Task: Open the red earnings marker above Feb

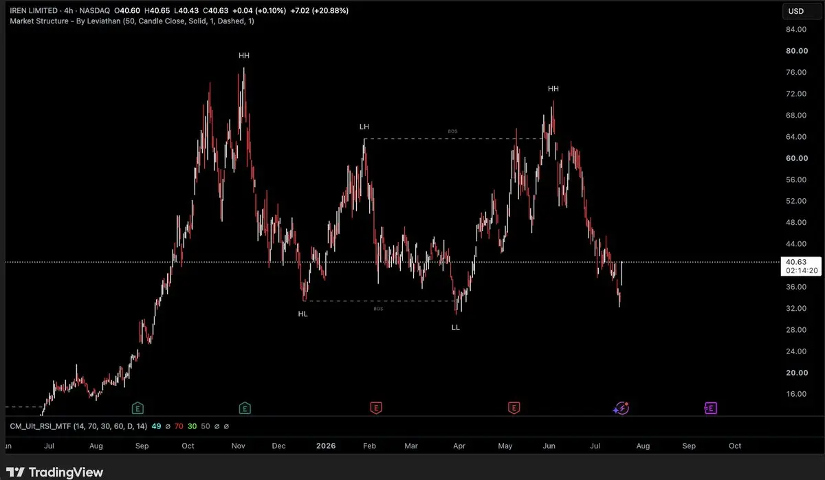Action: (x=376, y=408)
